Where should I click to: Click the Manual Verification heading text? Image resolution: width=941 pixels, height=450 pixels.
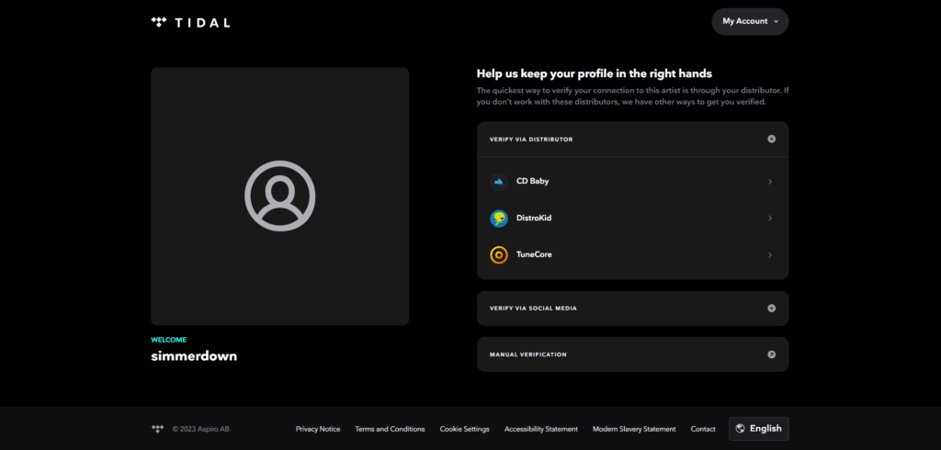[x=528, y=354]
